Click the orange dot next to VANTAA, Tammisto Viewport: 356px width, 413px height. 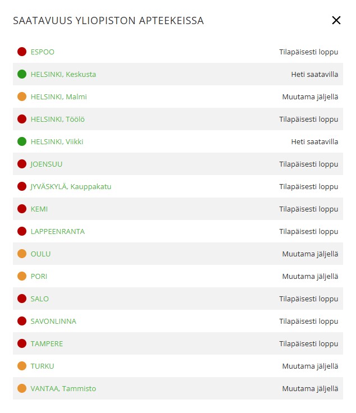coord(22,388)
